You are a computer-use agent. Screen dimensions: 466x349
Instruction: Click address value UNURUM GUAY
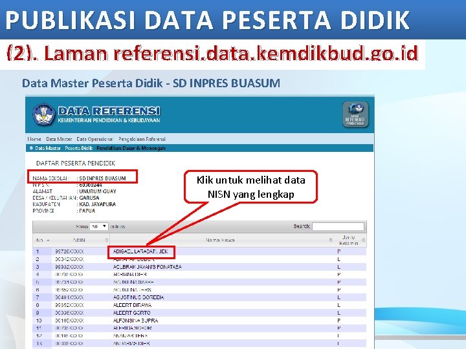pos(98,191)
